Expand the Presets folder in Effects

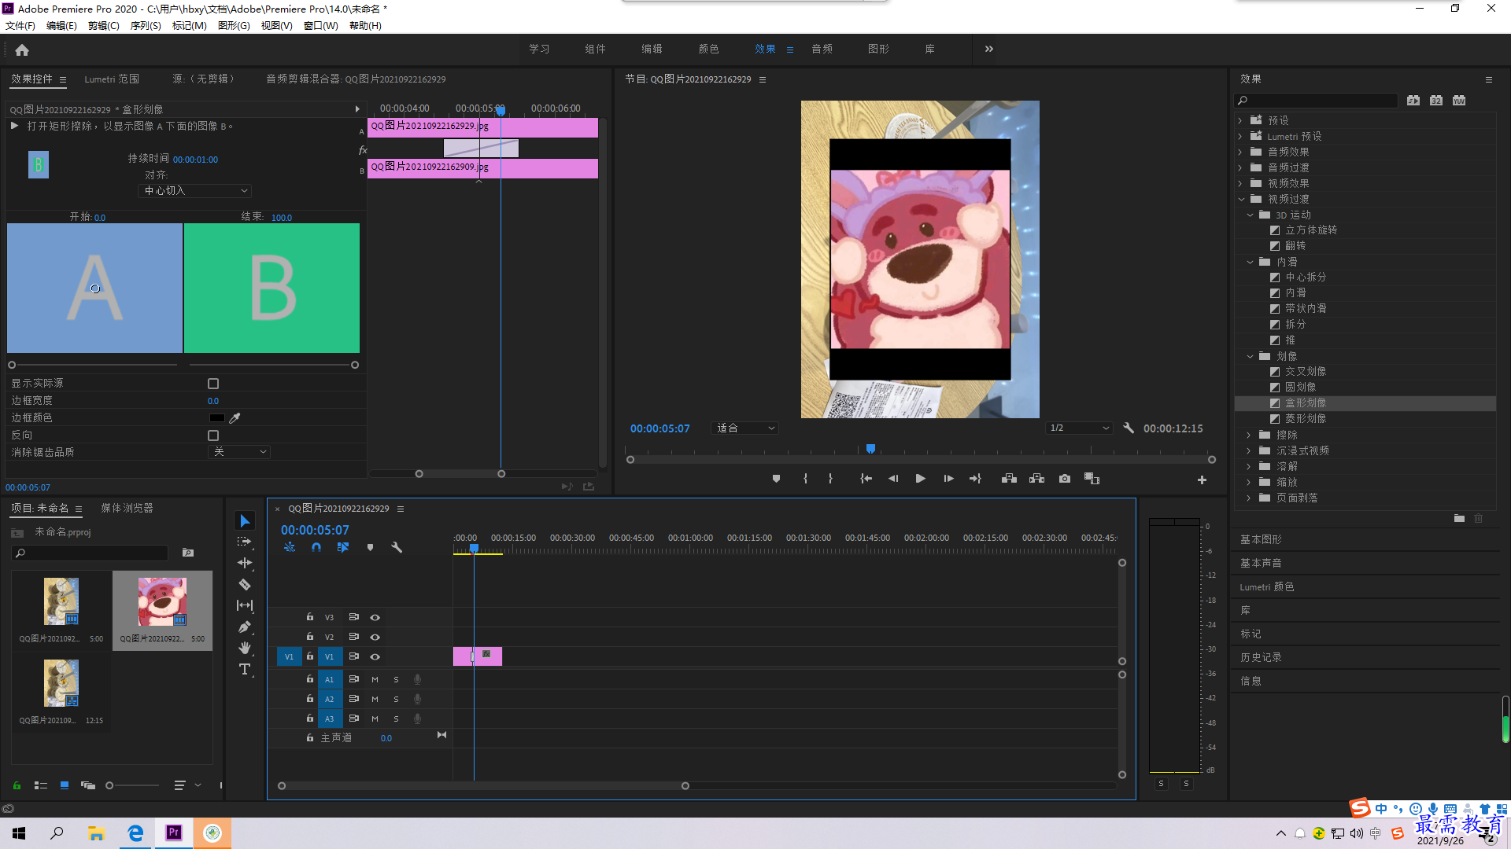point(1241,120)
